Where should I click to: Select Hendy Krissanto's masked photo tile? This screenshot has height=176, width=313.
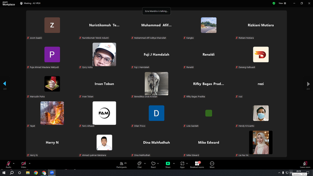tap(261, 113)
